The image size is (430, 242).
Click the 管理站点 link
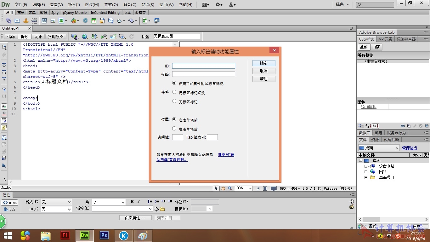(x=410, y=148)
